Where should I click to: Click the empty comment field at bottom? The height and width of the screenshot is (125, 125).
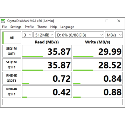click(x=62, y=102)
